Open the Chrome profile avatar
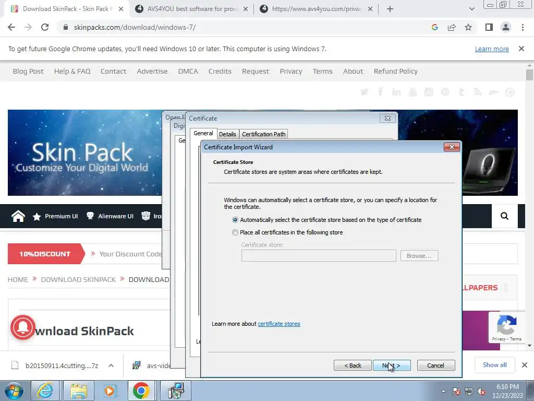The height and width of the screenshot is (401, 534). (x=506, y=27)
